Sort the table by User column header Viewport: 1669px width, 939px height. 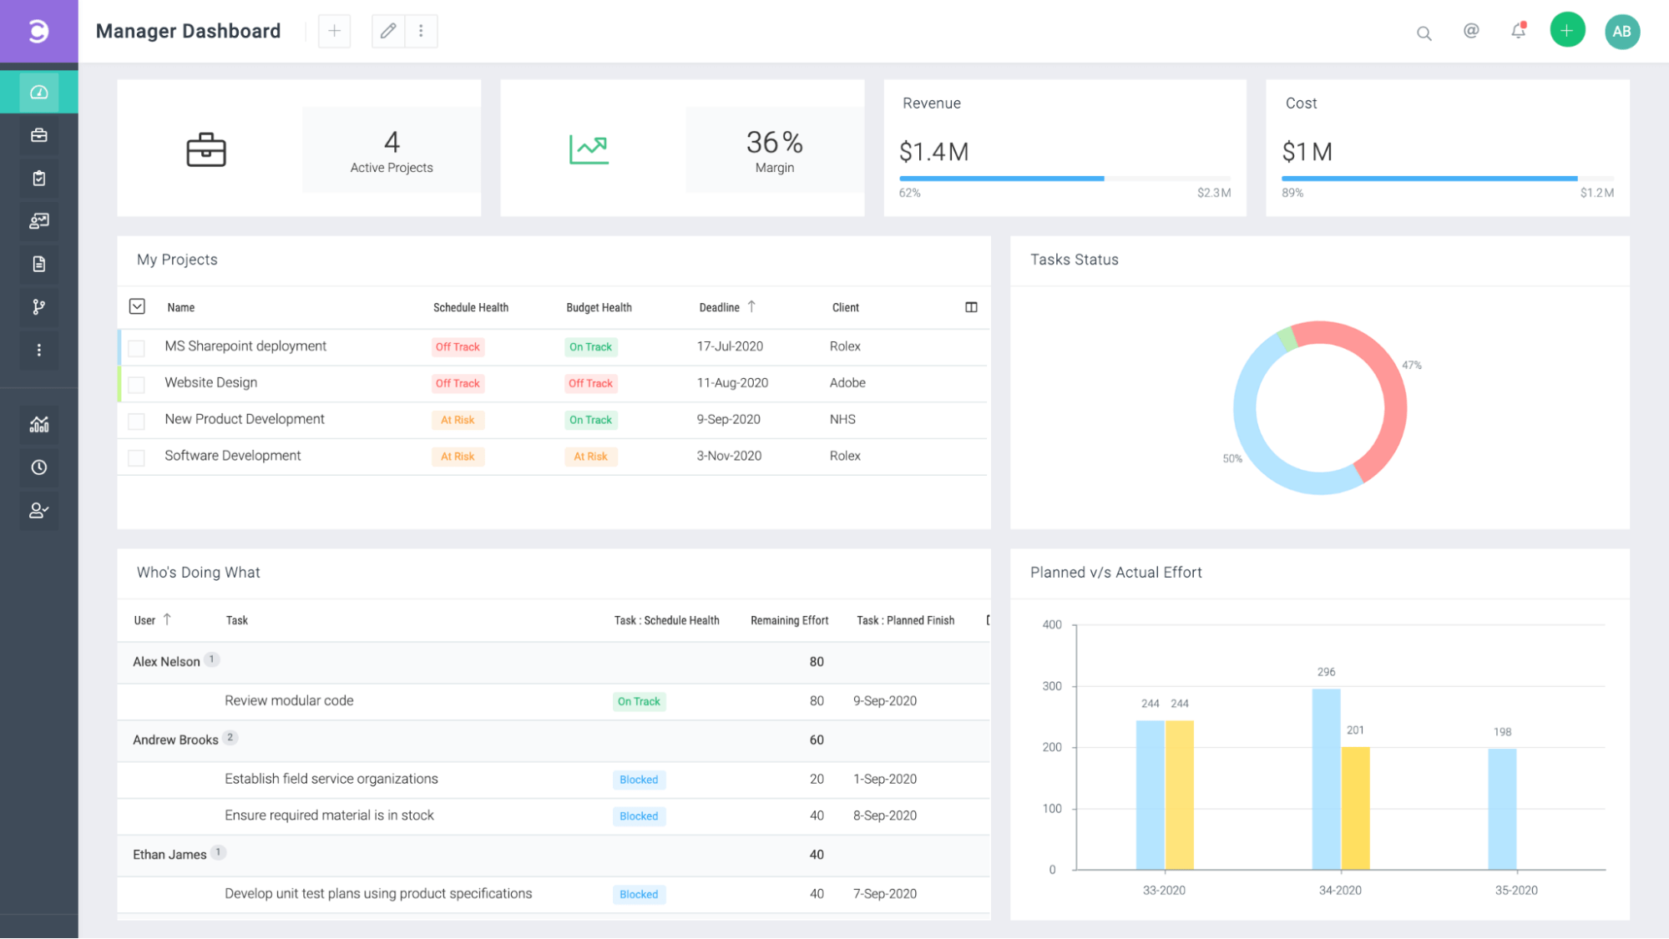click(x=145, y=620)
